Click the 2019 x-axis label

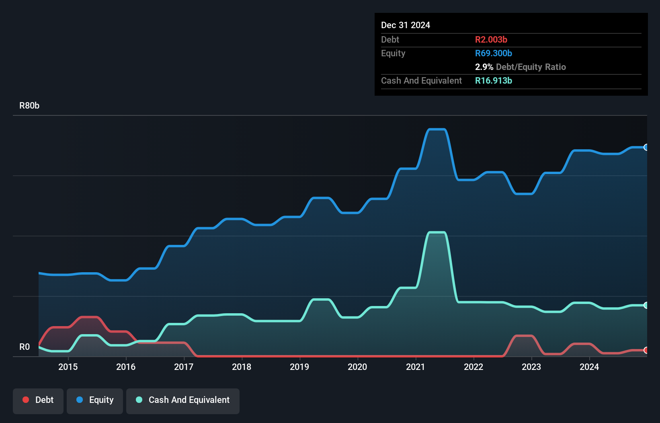click(x=299, y=367)
